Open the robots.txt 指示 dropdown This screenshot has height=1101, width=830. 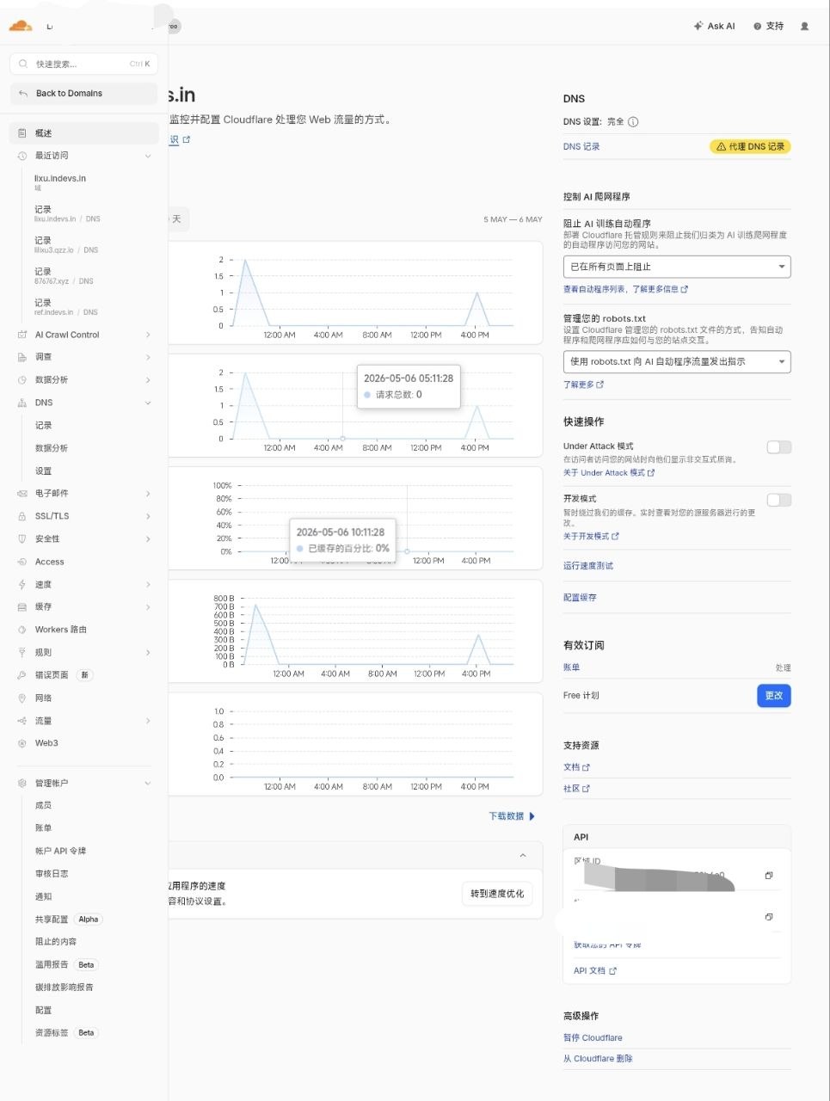click(676, 361)
